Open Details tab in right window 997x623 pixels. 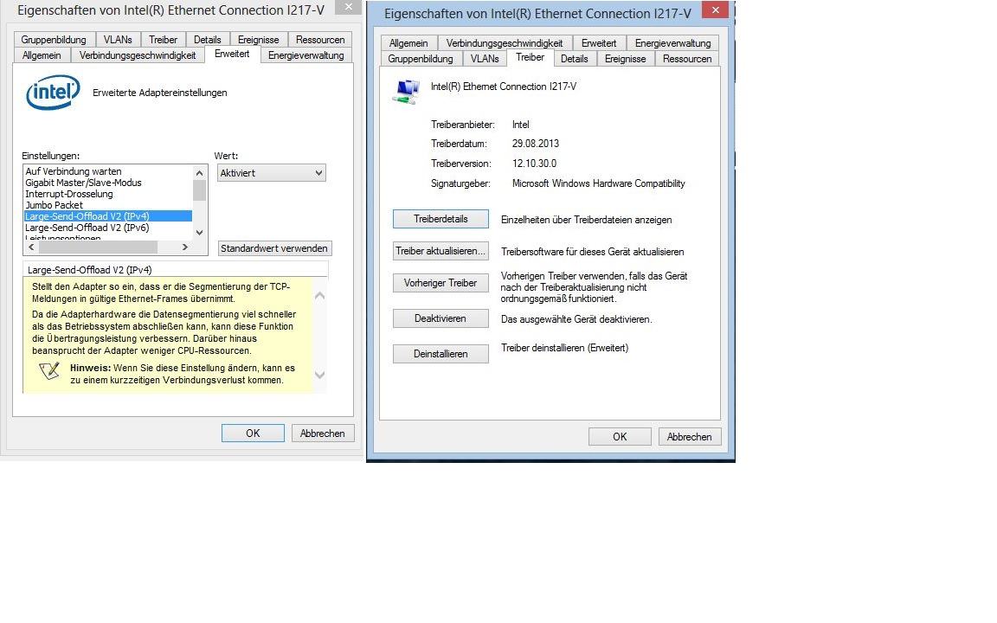pyautogui.click(x=574, y=59)
